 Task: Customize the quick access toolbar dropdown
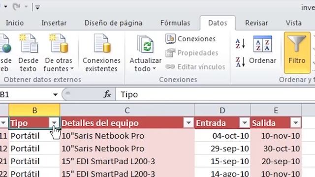pyautogui.click(x=37, y=7)
